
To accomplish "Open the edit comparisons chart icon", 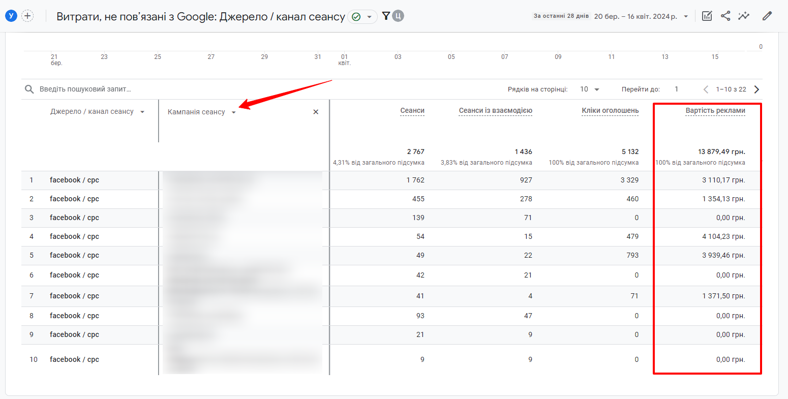I will click(x=707, y=16).
